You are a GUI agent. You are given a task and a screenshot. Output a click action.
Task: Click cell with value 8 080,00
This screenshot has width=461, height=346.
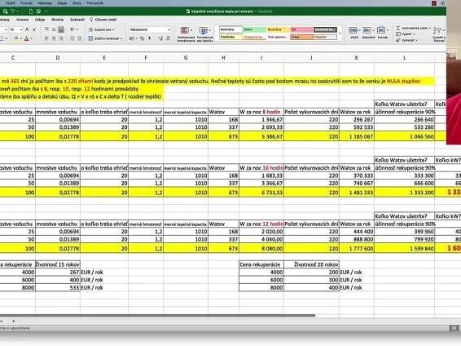coord(261,249)
